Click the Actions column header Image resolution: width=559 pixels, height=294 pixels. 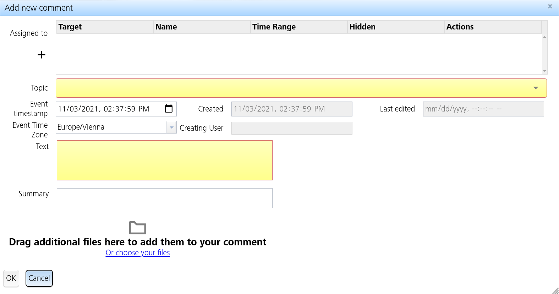493,27
